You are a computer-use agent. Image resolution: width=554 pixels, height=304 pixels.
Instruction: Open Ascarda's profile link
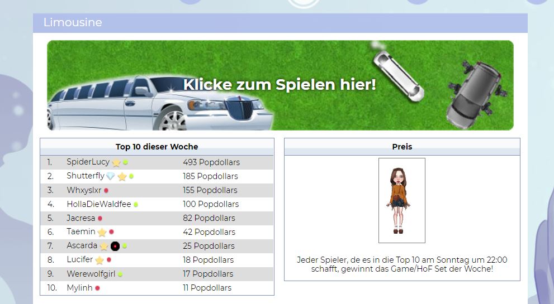82,245
